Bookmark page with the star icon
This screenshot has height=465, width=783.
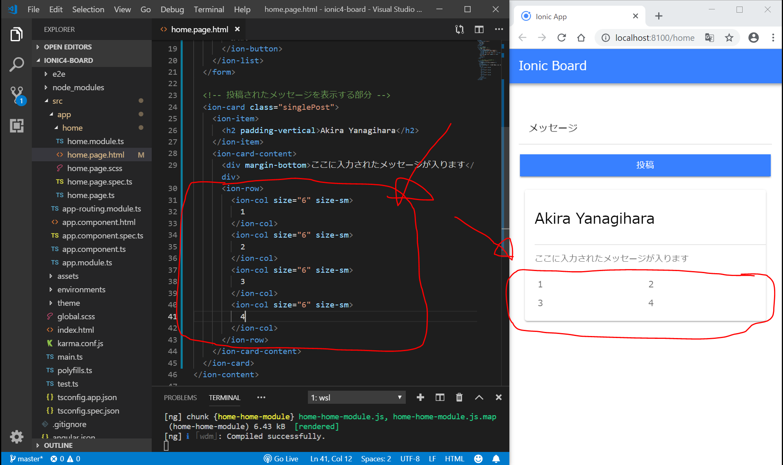729,38
